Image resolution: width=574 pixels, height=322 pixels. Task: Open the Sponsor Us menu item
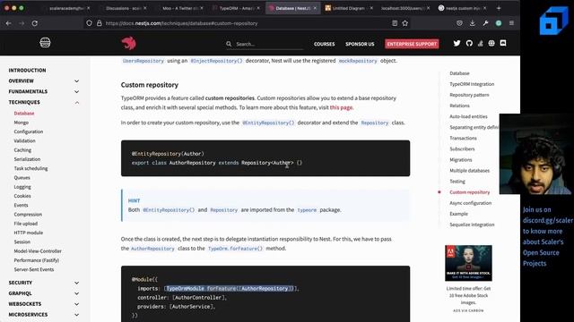click(360, 44)
